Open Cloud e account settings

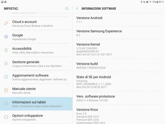36,24
